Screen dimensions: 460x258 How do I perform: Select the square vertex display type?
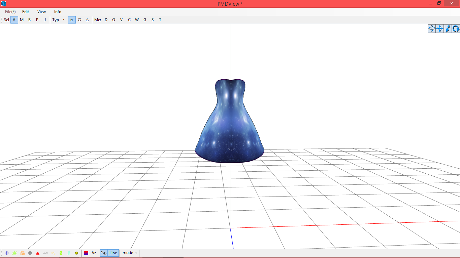click(x=72, y=20)
